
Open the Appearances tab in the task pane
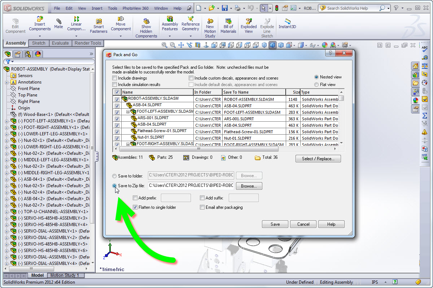[x=415, y=100]
